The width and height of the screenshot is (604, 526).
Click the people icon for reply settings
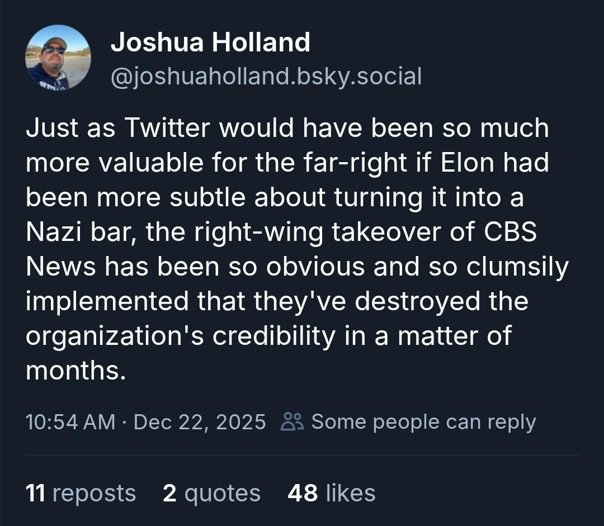click(x=292, y=421)
